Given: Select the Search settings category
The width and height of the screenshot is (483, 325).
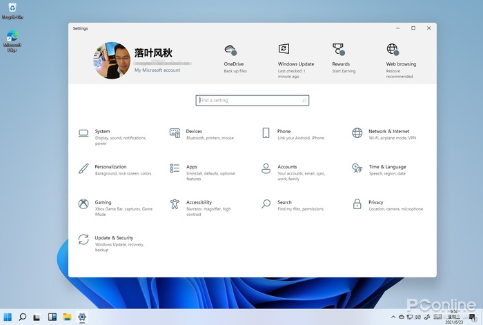Looking at the screenshot, I should point(284,203).
